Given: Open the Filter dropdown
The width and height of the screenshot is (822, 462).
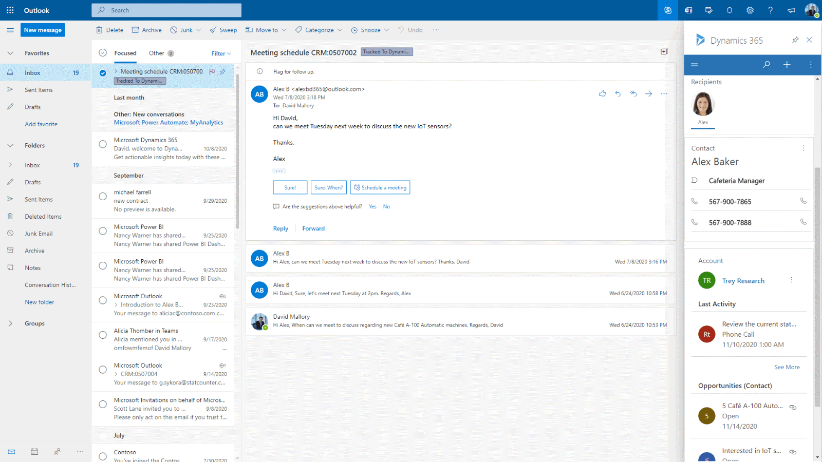Looking at the screenshot, I should coord(221,53).
